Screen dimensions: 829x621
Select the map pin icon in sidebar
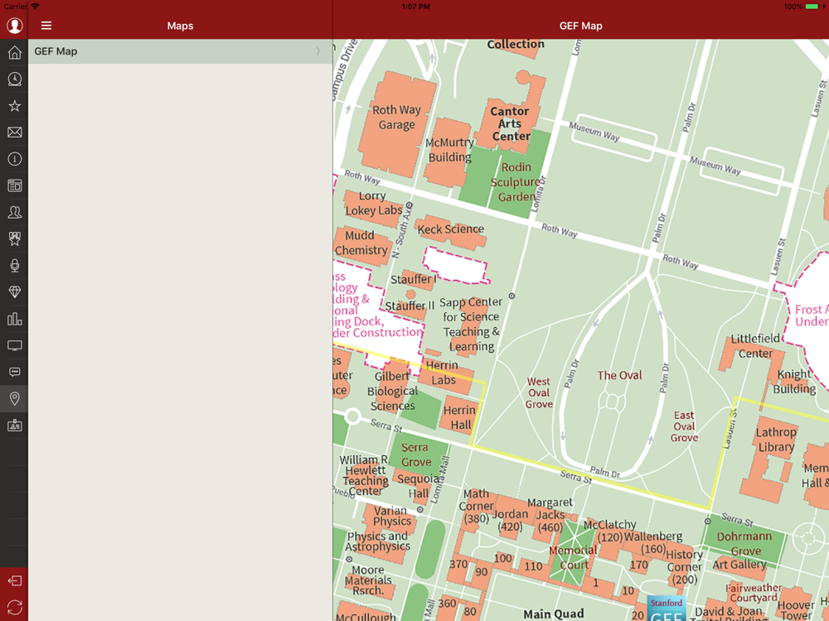tap(14, 398)
